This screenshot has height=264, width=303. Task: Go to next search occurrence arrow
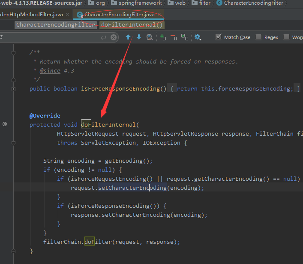[x=139, y=37]
